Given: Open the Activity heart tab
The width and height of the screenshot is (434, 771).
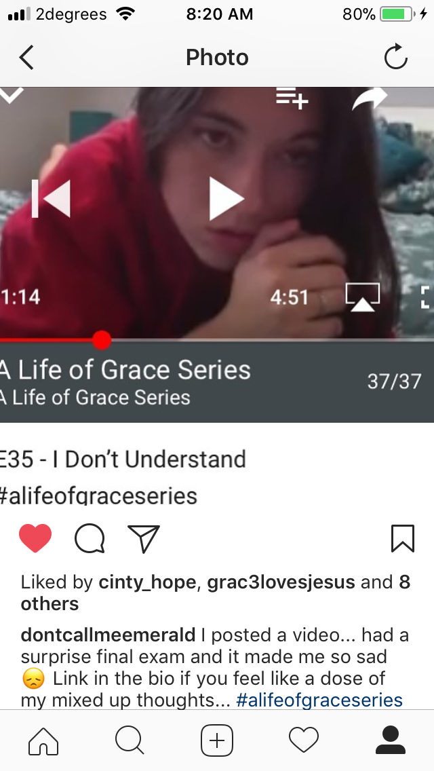Looking at the screenshot, I should 304,740.
